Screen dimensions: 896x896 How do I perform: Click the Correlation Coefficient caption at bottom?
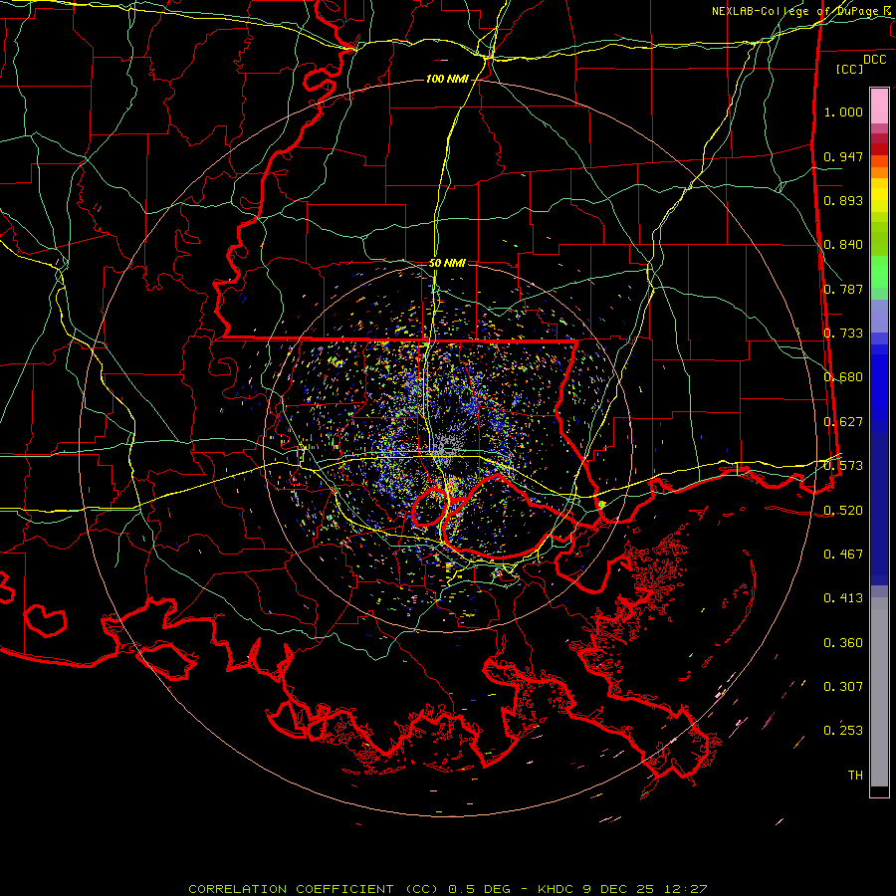click(447, 889)
